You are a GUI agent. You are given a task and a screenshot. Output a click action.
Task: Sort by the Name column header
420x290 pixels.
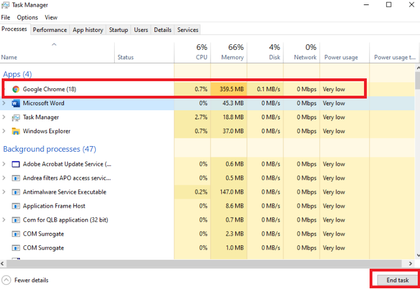tap(57, 53)
